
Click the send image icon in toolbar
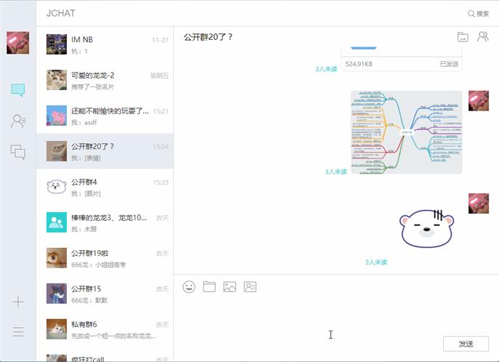[x=229, y=287]
